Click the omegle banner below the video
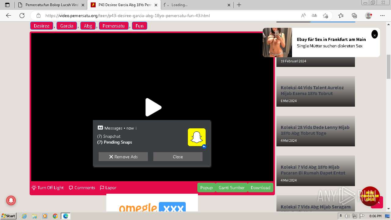The width and height of the screenshot is (391, 220). [152, 203]
